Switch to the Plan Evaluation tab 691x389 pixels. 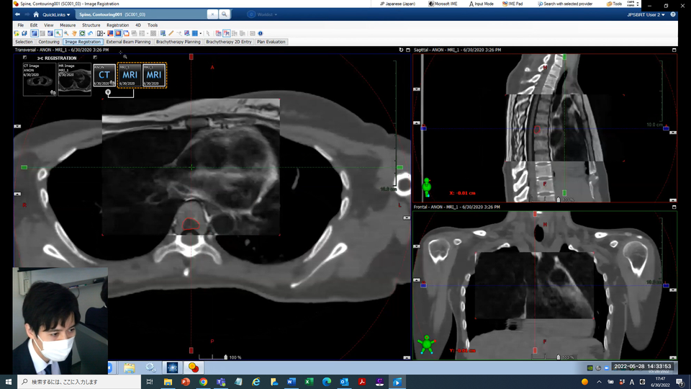click(x=271, y=42)
